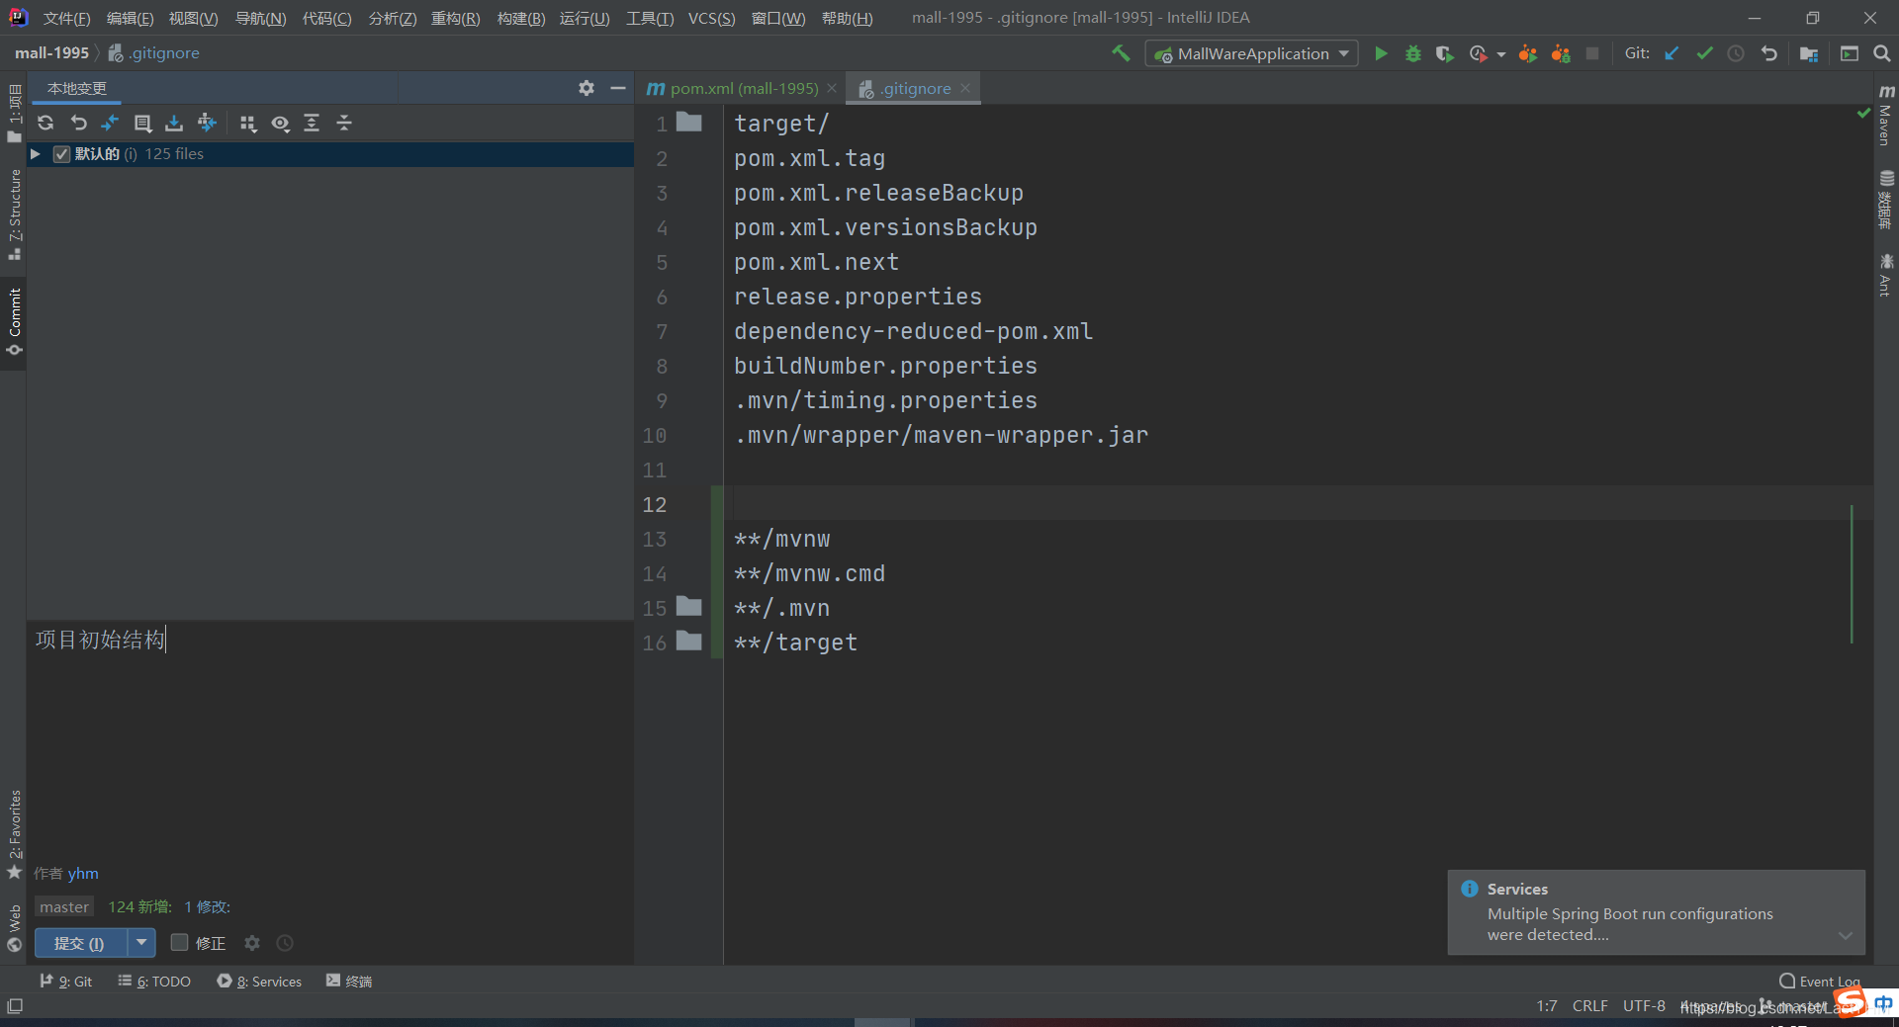Open the Commit button dropdown arrow
Image resolution: width=1899 pixels, height=1027 pixels.
coord(141,943)
